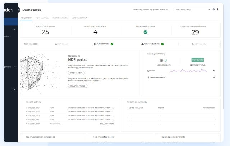230x146 pixels.
Task: Click the small checkmark above NO INCIDENTS
Action: click(x=166, y=61)
